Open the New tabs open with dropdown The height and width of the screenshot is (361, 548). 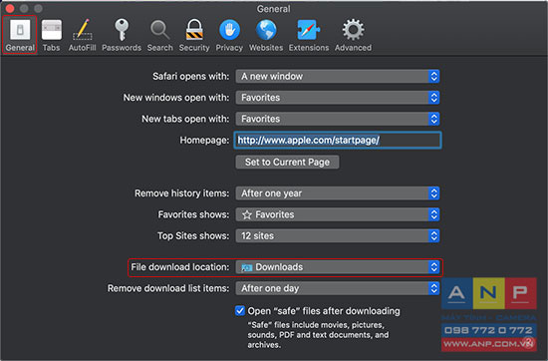pos(338,119)
